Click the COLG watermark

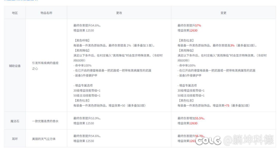(209, 140)
